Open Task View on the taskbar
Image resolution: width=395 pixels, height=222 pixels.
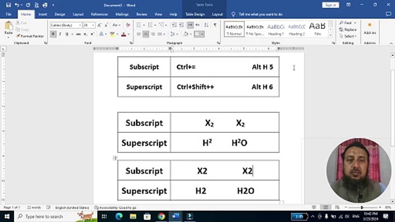point(104,216)
